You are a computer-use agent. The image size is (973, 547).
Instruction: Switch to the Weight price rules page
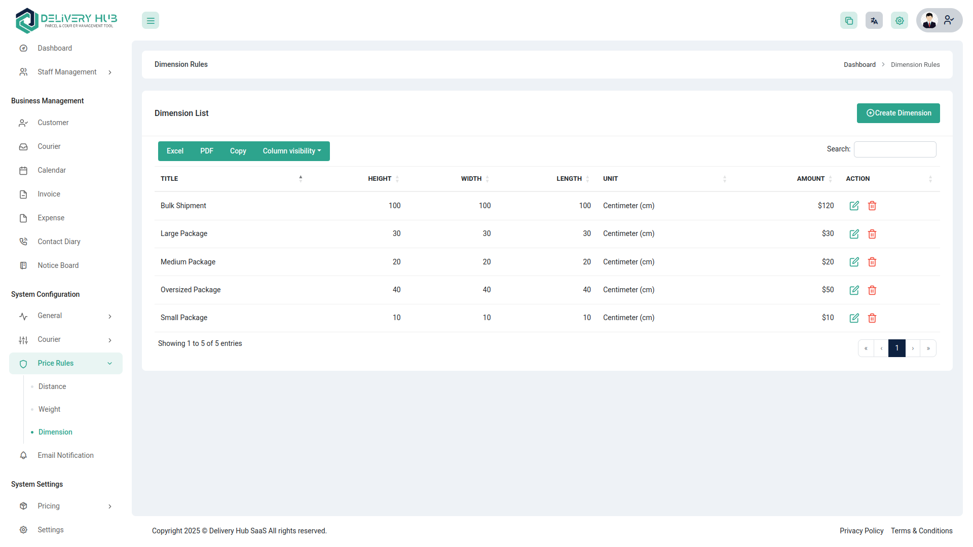[49, 409]
